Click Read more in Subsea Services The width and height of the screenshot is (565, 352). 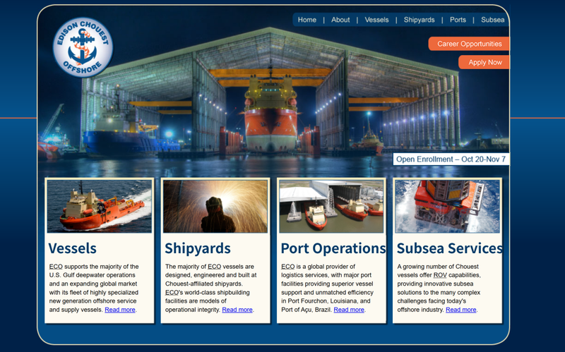coord(460,310)
